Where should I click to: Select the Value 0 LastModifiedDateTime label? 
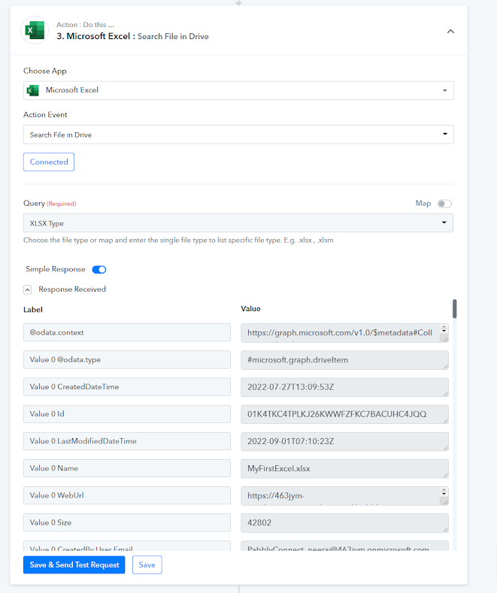click(x=127, y=441)
